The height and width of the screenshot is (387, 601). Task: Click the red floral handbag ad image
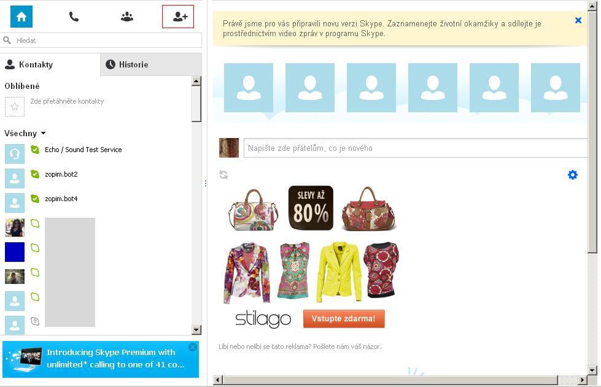coord(368,209)
